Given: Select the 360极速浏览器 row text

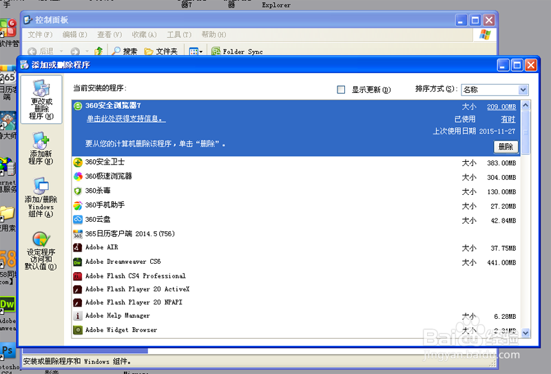Looking at the screenshot, I should click(109, 176).
